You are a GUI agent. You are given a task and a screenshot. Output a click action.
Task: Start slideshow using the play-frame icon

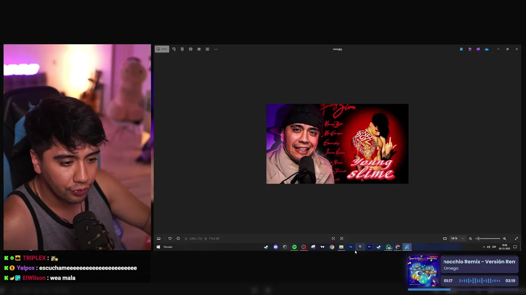click(208, 49)
